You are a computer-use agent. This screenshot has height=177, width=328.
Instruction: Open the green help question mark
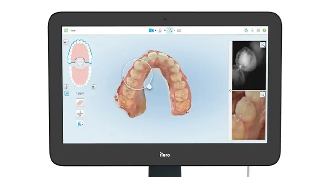pos(264,30)
